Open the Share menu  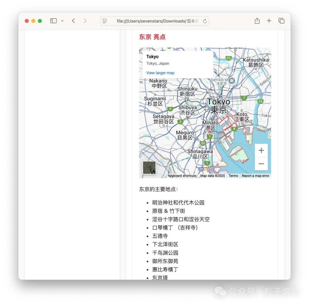(x=257, y=21)
